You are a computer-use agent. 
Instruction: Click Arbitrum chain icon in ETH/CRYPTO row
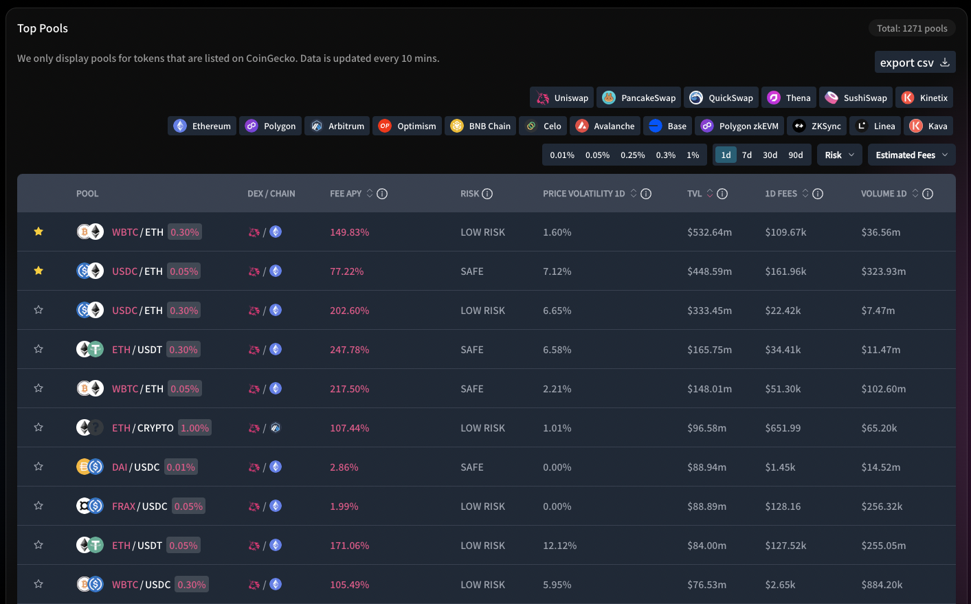click(x=276, y=427)
